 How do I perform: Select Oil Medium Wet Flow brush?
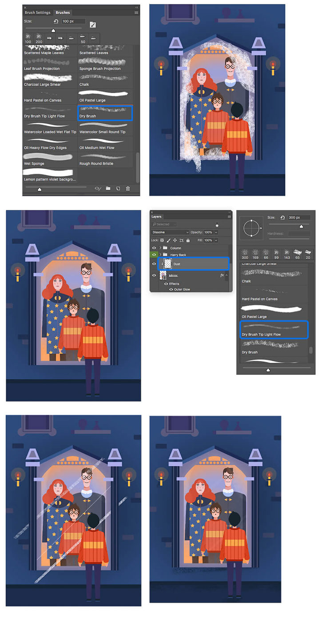(105, 144)
